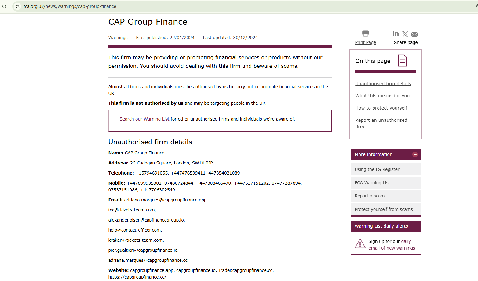The height and width of the screenshot is (281, 478).
Task: Open the Print Page link
Action: [x=365, y=42]
